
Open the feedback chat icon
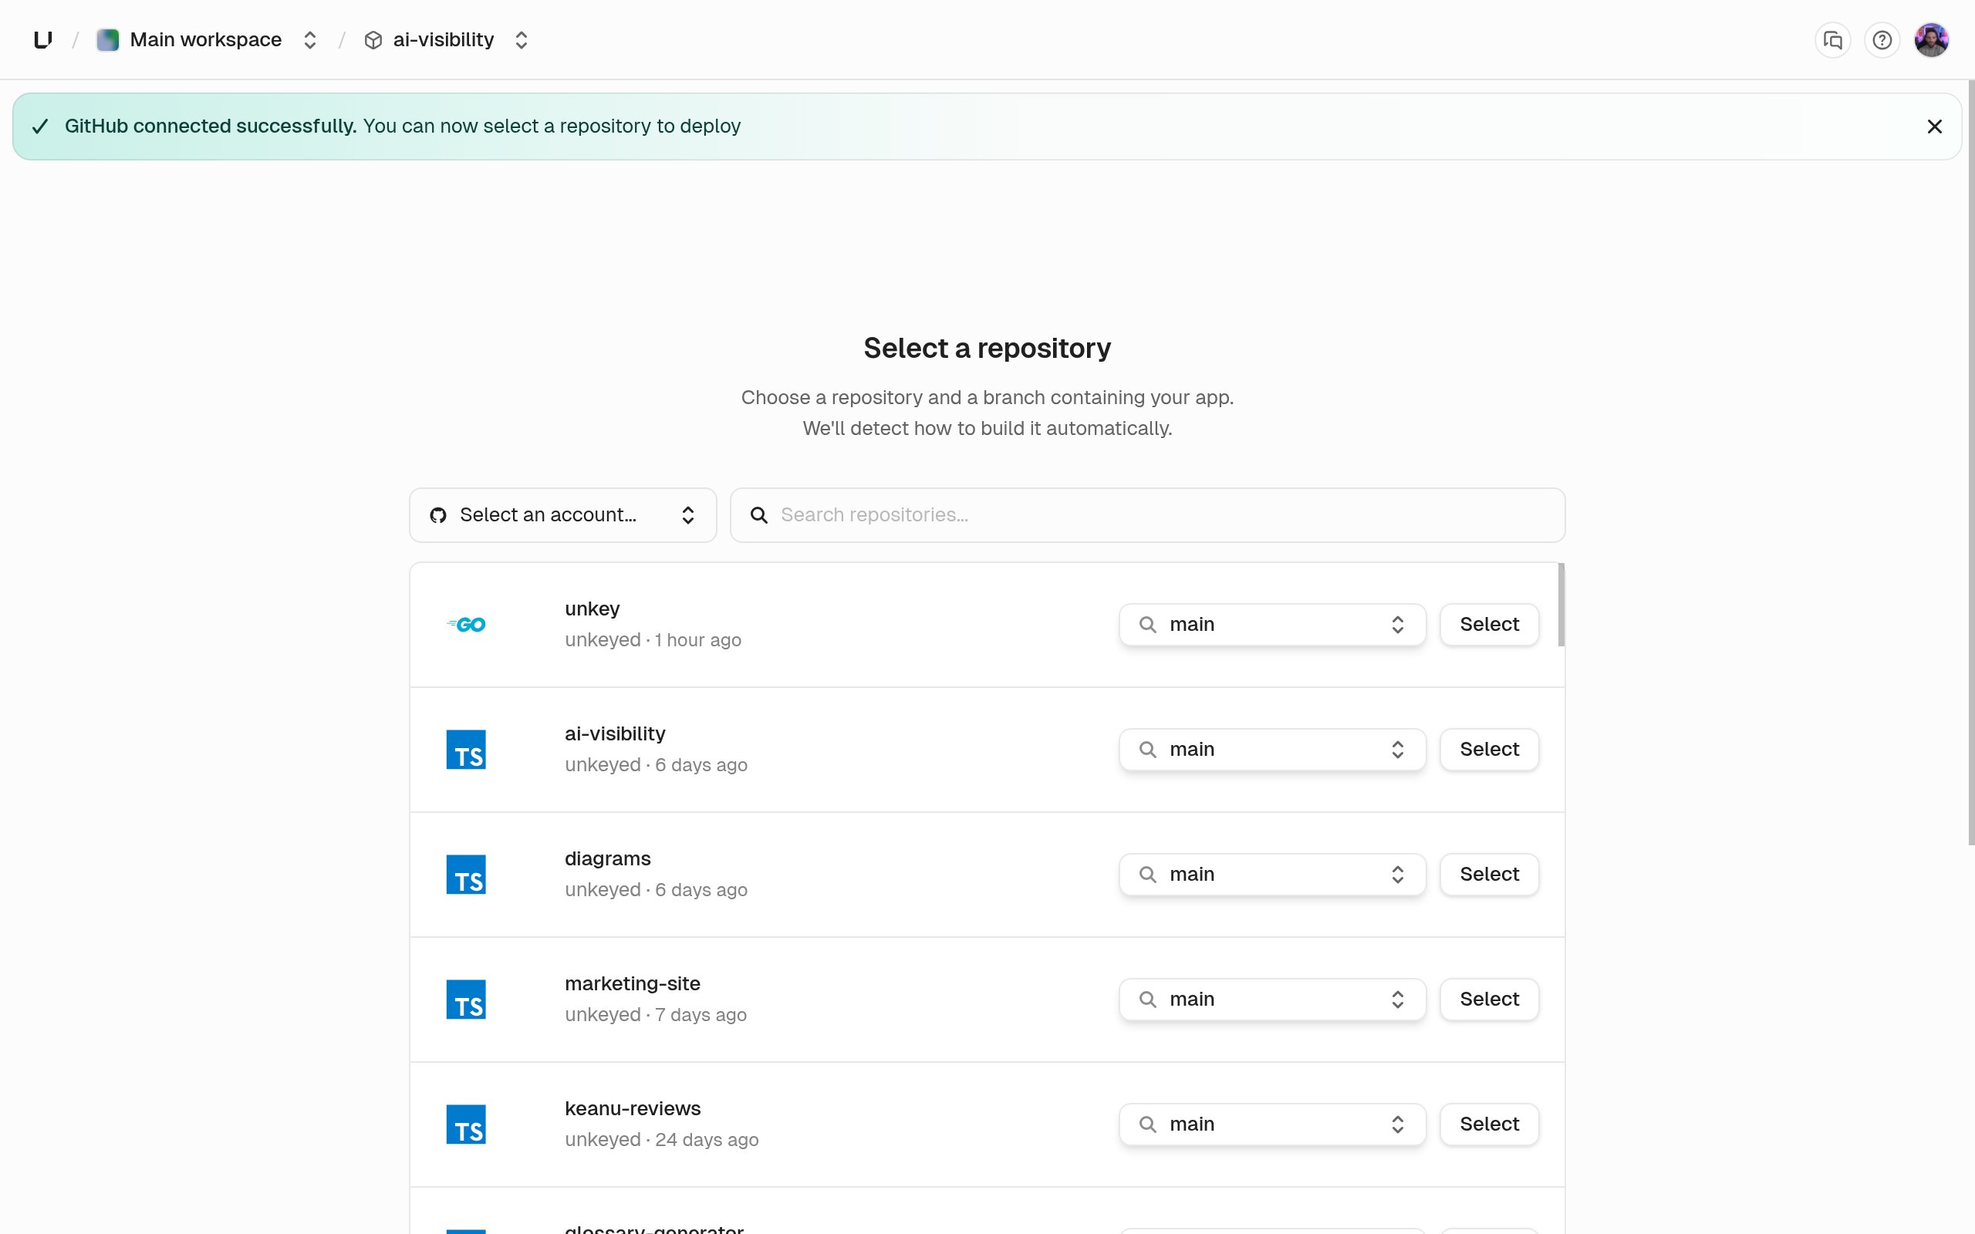pos(1833,40)
